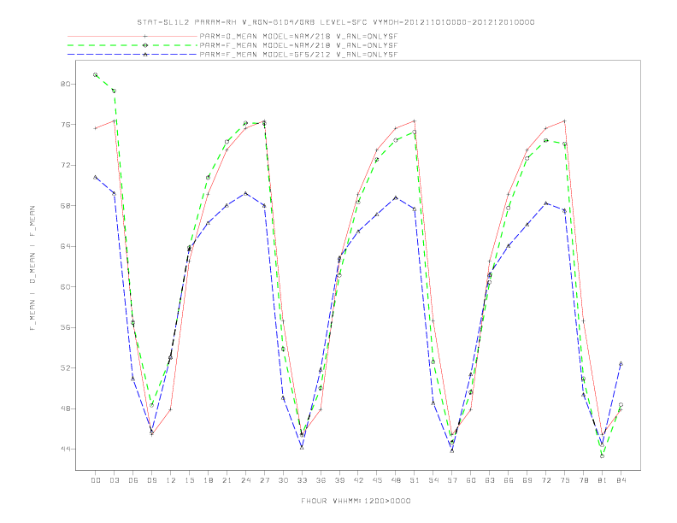Click x-axis forecast hour label 12
Viewport: 677px width, 523px height.
coord(171,480)
